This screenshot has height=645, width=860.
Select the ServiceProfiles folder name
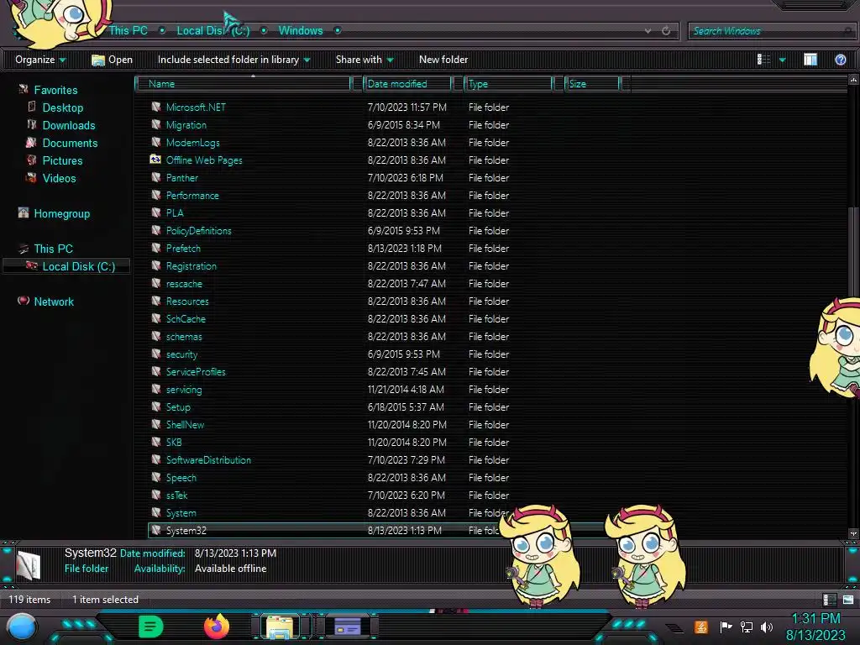tap(196, 372)
